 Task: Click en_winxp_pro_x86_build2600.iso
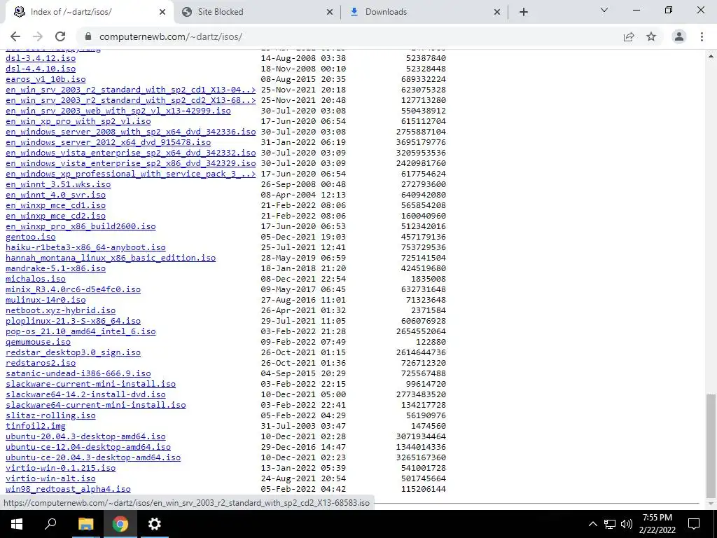(81, 226)
